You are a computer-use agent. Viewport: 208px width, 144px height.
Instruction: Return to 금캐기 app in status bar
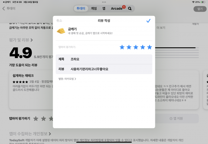pos(7,2)
